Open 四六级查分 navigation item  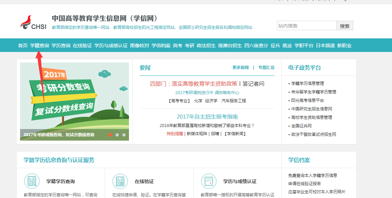(256, 46)
